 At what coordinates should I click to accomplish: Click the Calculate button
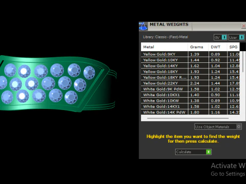click(193, 152)
